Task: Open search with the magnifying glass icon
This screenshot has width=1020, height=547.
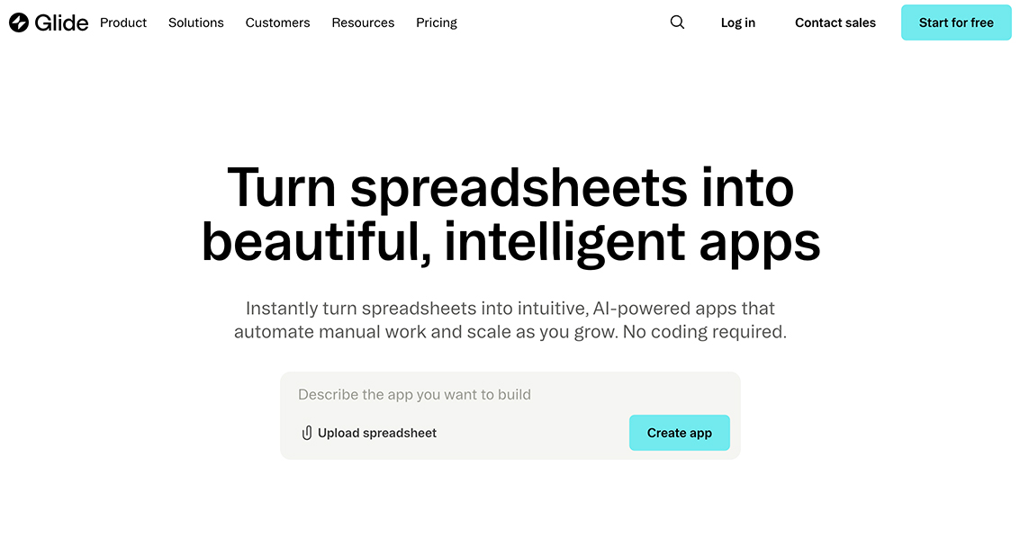Action: [x=677, y=22]
